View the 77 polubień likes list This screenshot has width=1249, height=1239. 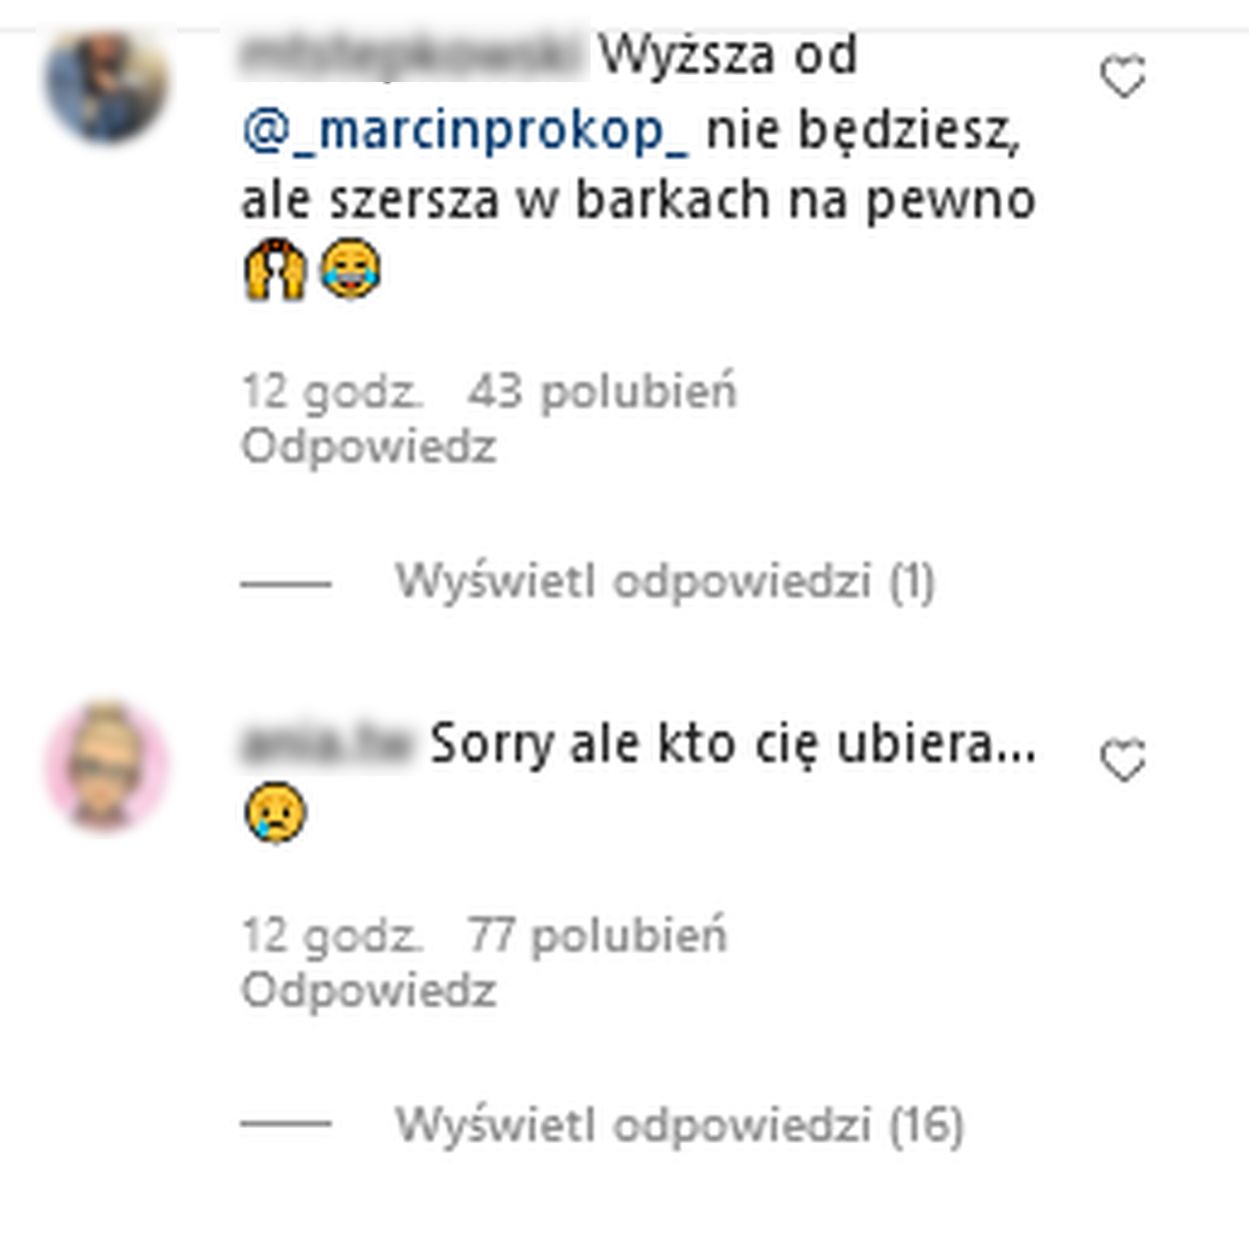(598, 936)
